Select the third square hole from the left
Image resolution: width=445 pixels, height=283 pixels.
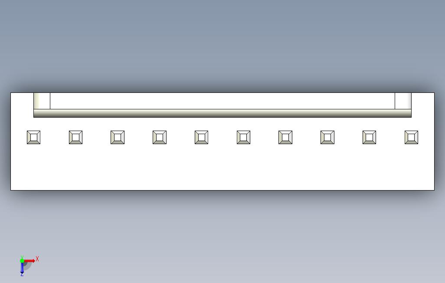click(118, 137)
